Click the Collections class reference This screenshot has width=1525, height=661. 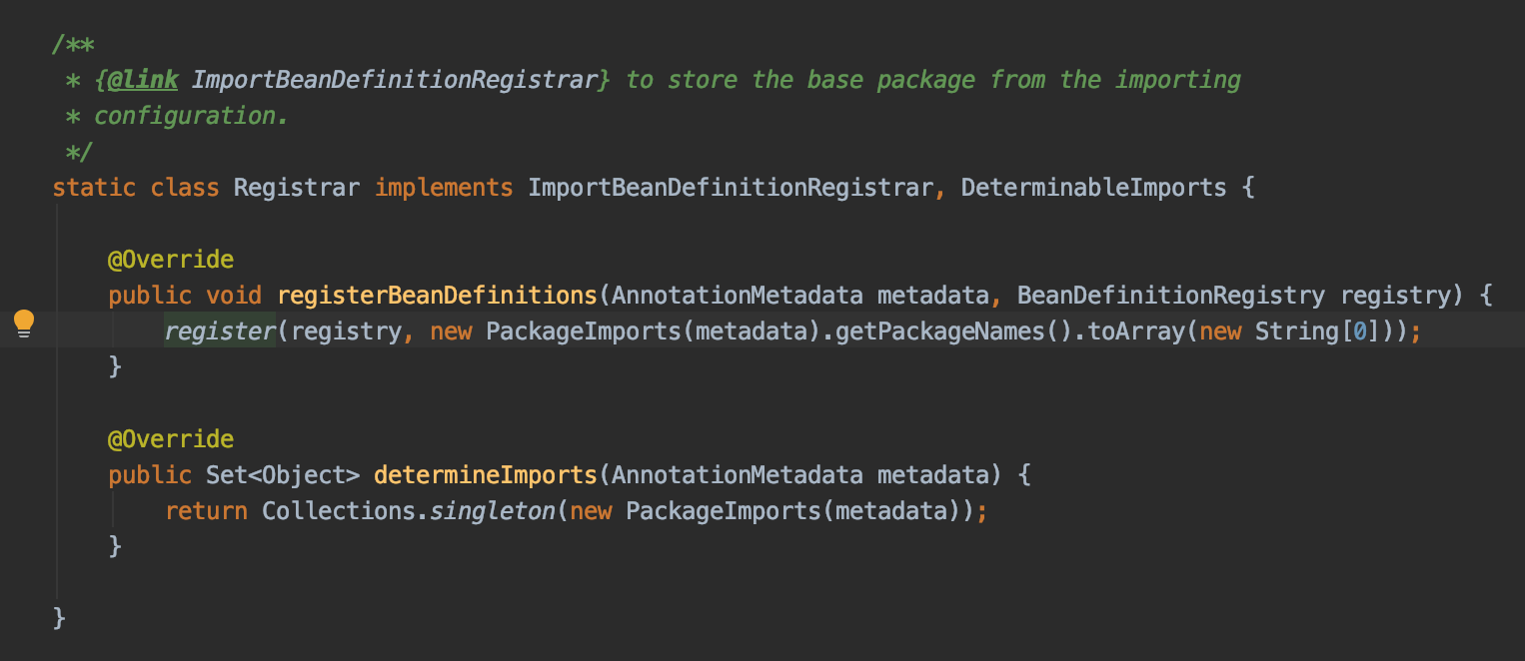pyautogui.click(x=339, y=511)
